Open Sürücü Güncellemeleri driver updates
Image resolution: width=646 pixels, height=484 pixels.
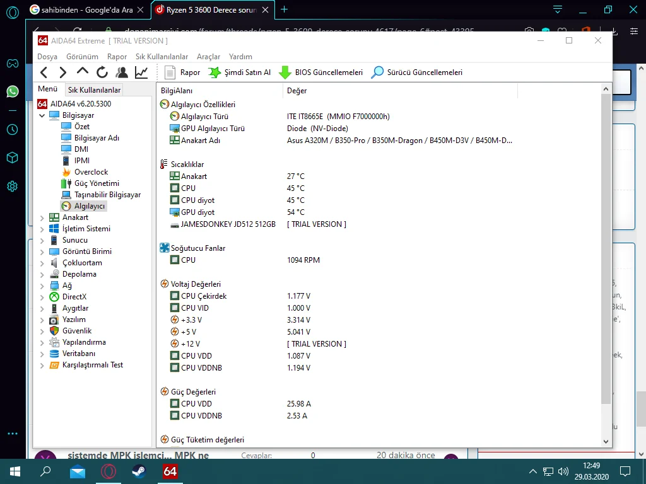416,72
